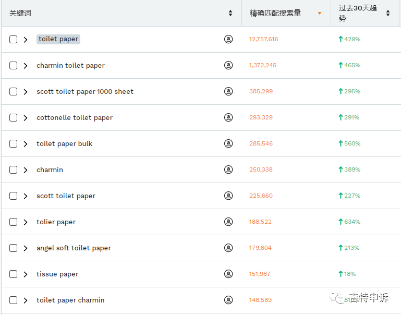401x315 pixels.
Task: Open Amazon icon for toilet paper charmin row
Action: tap(228, 300)
